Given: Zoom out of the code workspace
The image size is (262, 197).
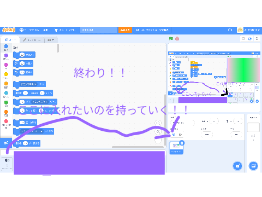Looking at the screenshot, I should [x=158, y=132].
